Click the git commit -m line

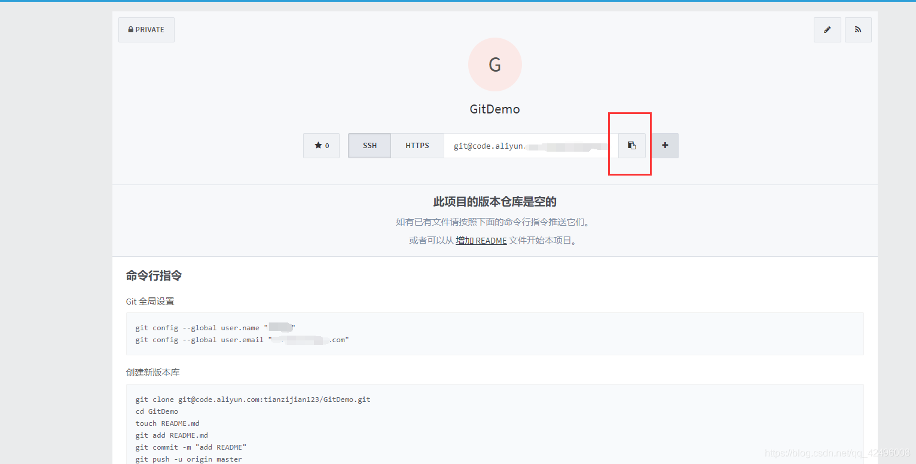191,447
